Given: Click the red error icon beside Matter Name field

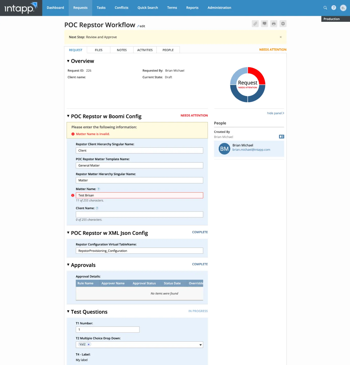Looking at the screenshot, I should (73, 195).
